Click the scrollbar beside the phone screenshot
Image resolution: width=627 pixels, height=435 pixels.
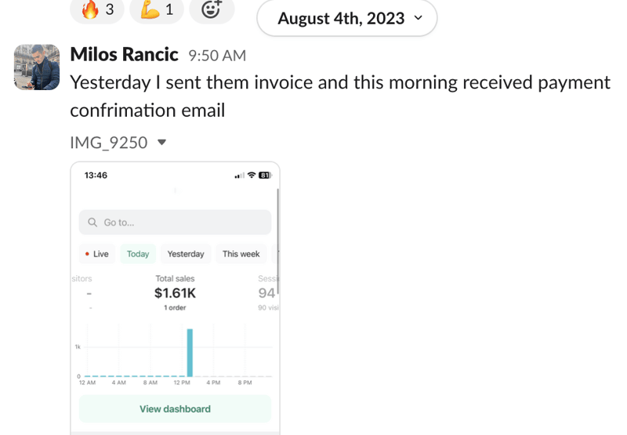277,242
